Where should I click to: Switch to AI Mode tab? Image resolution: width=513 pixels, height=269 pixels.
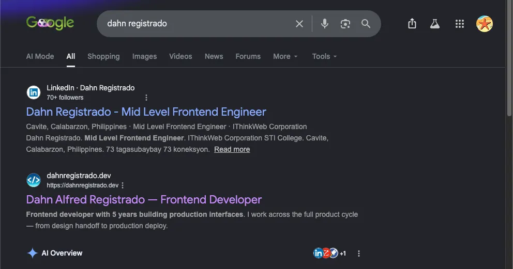point(40,56)
